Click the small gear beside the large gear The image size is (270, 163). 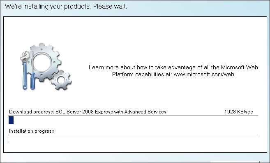[61, 80]
